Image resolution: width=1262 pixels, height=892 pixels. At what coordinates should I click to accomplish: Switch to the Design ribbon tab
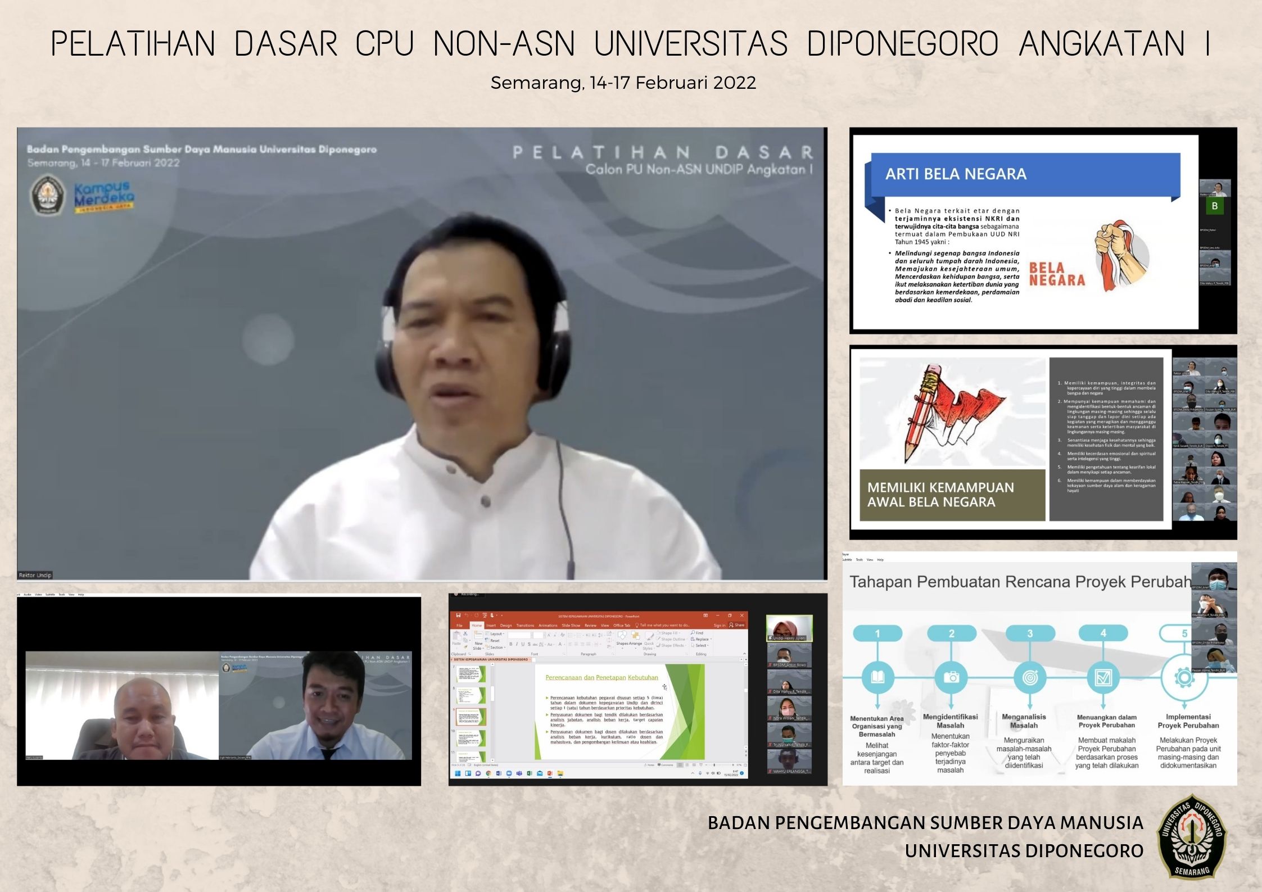pyautogui.click(x=506, y=625)
